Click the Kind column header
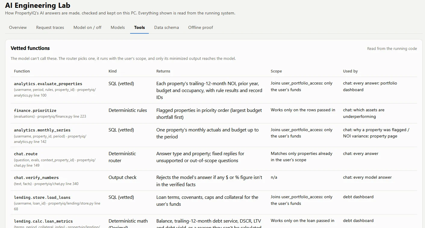 point(113,71)
